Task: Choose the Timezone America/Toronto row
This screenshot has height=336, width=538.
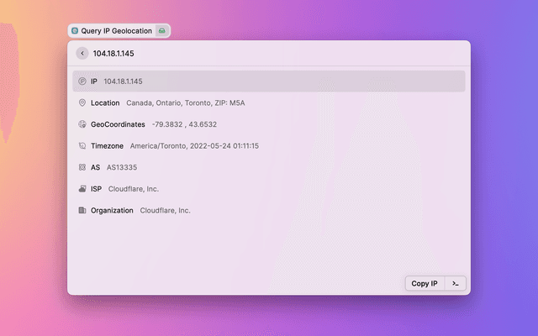Action: pyautogui.click(x=269, y=146)
